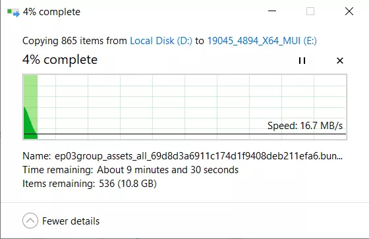Close the copy dialog window
This screenshot has width=369, height=239.
pos(349,11)
